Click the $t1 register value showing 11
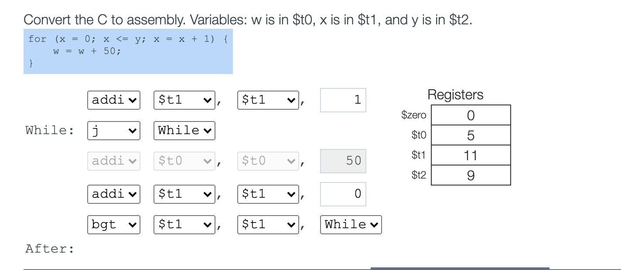The image size is (621, 270). point(471,155)
